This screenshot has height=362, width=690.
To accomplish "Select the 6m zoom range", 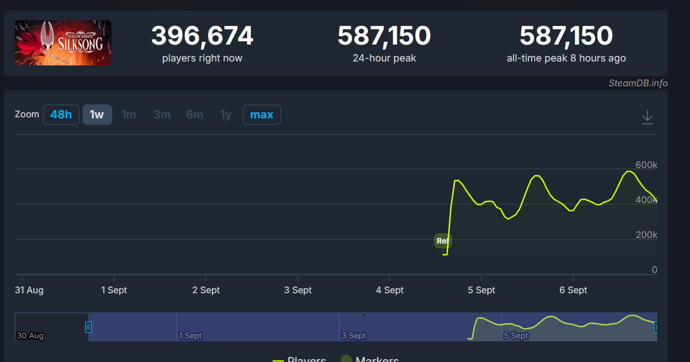I will click(194, 114).
